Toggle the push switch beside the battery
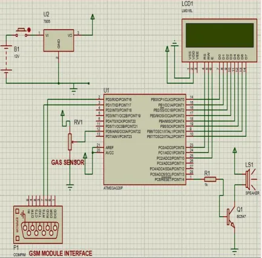This screenshot has height=258, width=262. coord(22,33)
